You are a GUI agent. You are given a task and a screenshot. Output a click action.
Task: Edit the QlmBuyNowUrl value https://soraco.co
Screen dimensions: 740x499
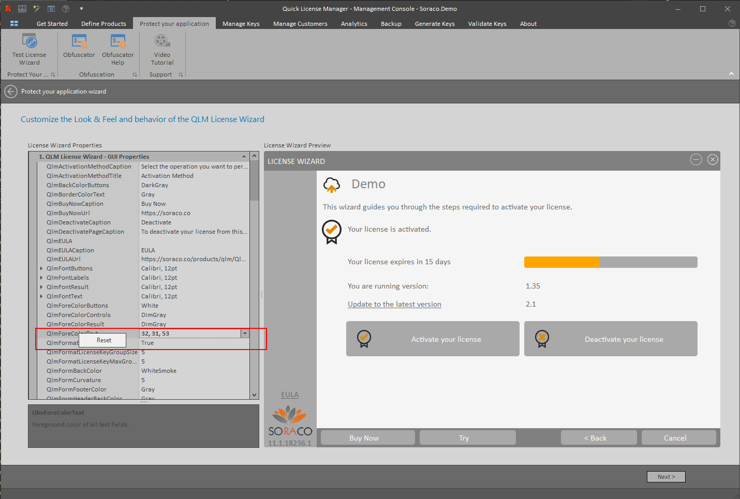[194, 213]
